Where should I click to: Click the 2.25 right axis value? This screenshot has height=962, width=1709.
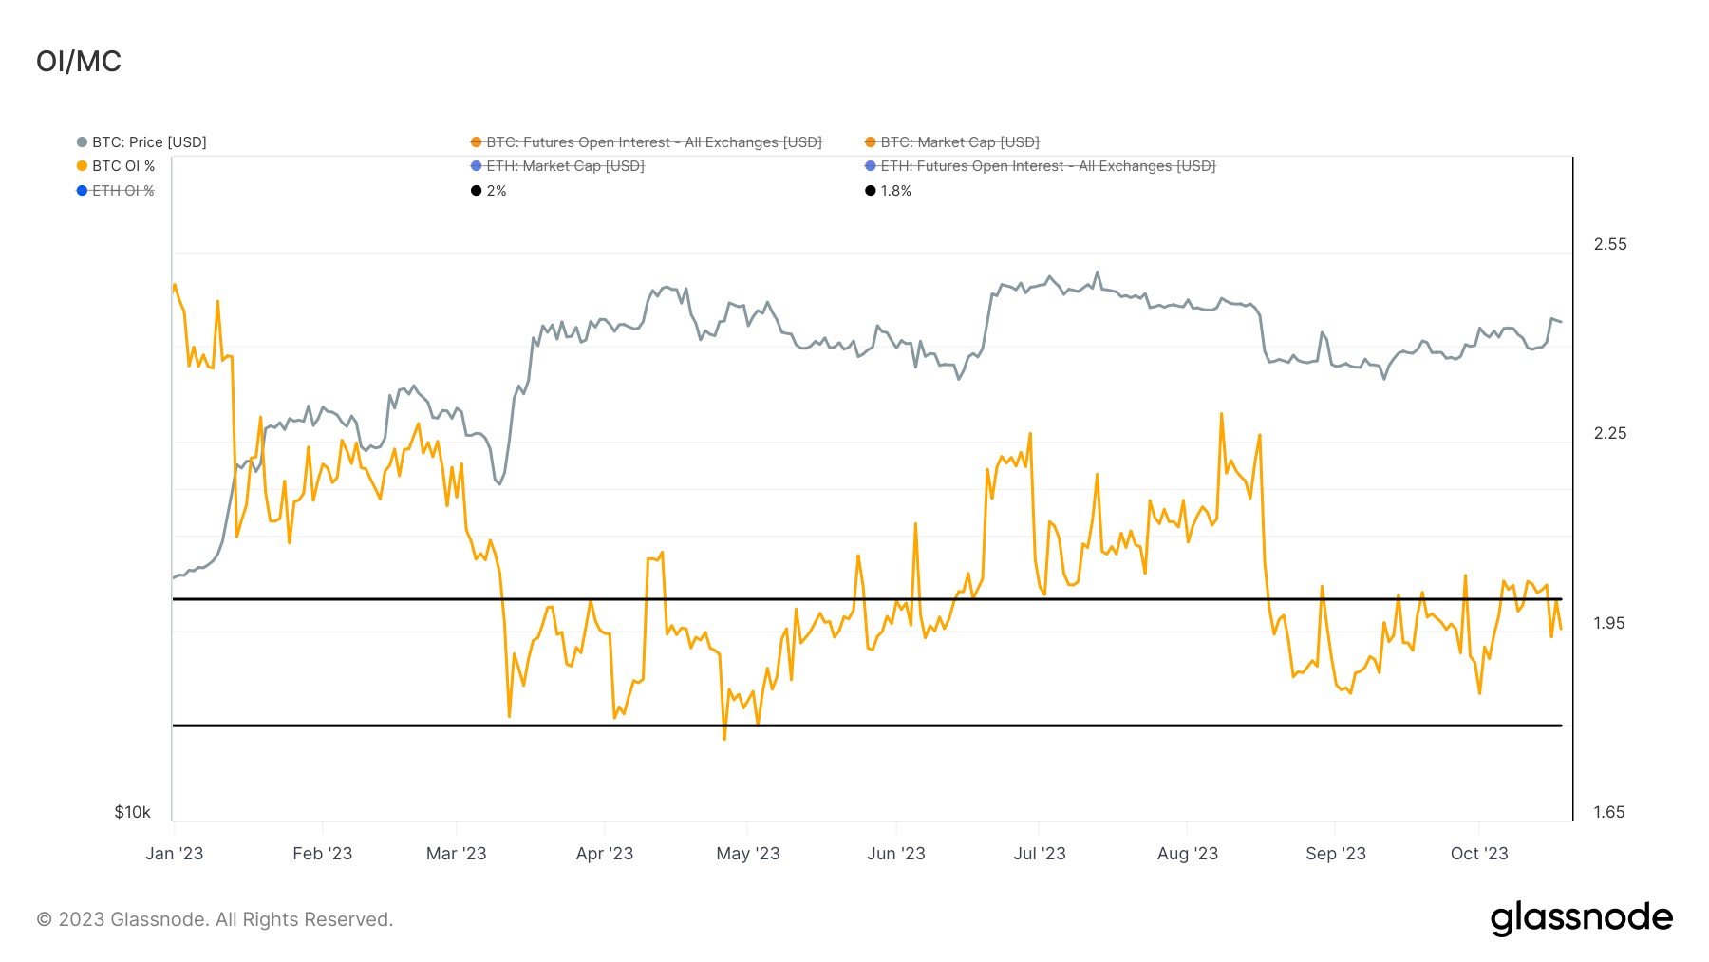tap(1609, 433)
